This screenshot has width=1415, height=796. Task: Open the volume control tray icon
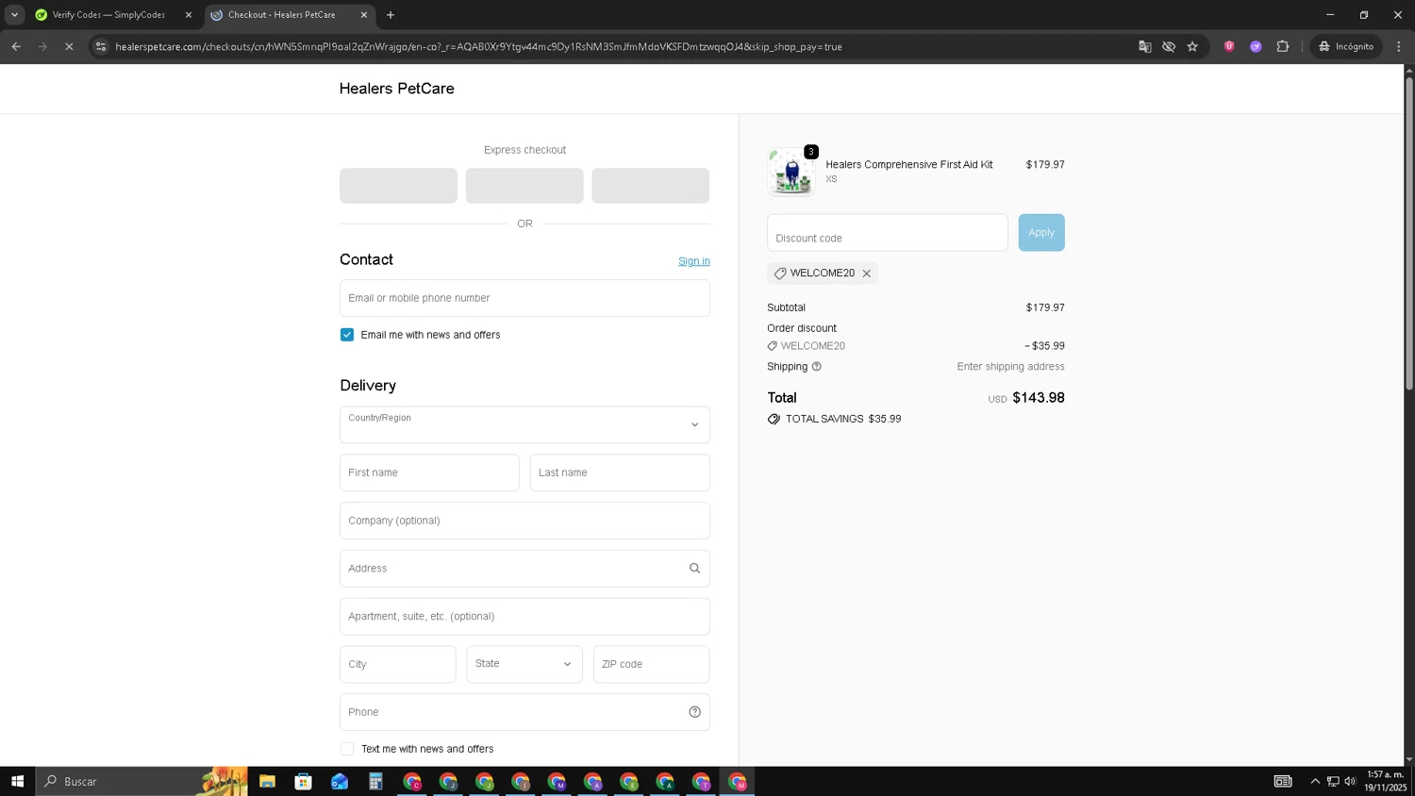[x=1350, y=781]
